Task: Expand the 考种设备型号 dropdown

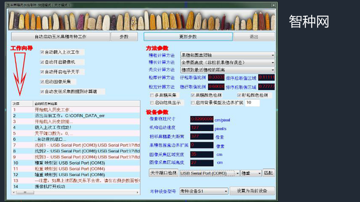Action: [x=226, y=191]
